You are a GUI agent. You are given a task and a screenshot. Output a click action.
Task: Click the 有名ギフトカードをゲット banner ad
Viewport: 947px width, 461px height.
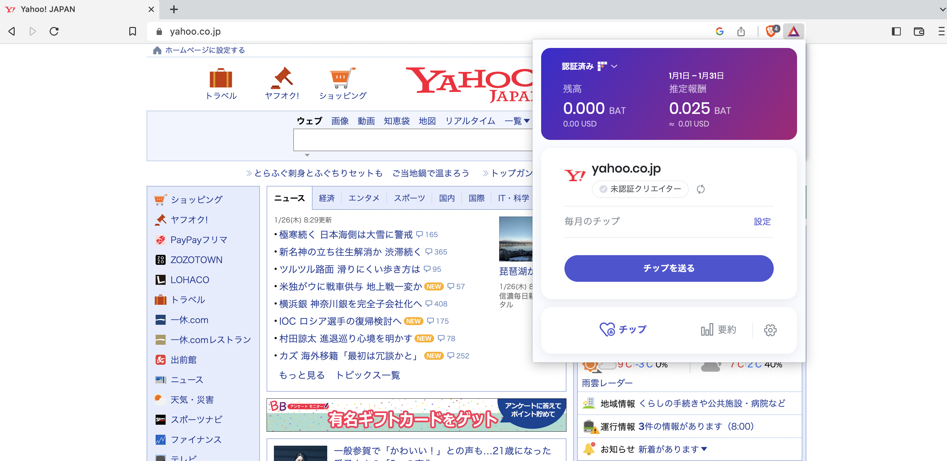pos(417,415)
